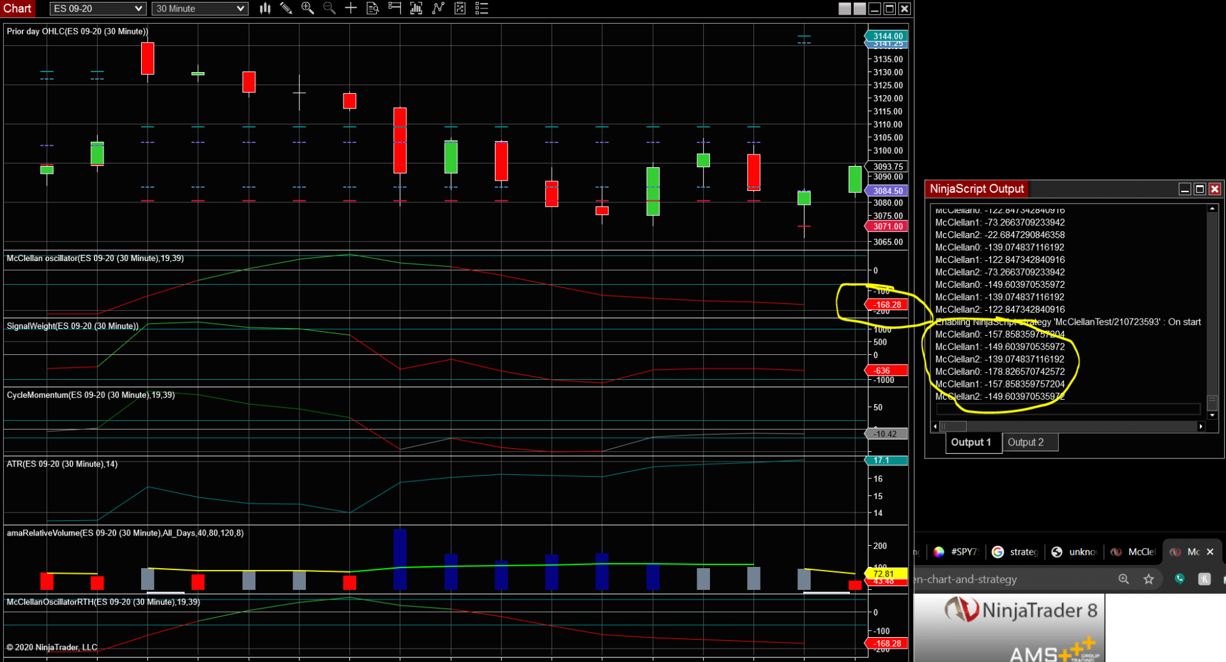Select the 'Enabling NinjaScript strategy' output line
The image size is (1226, 662).
click(x=1068, y=322)
